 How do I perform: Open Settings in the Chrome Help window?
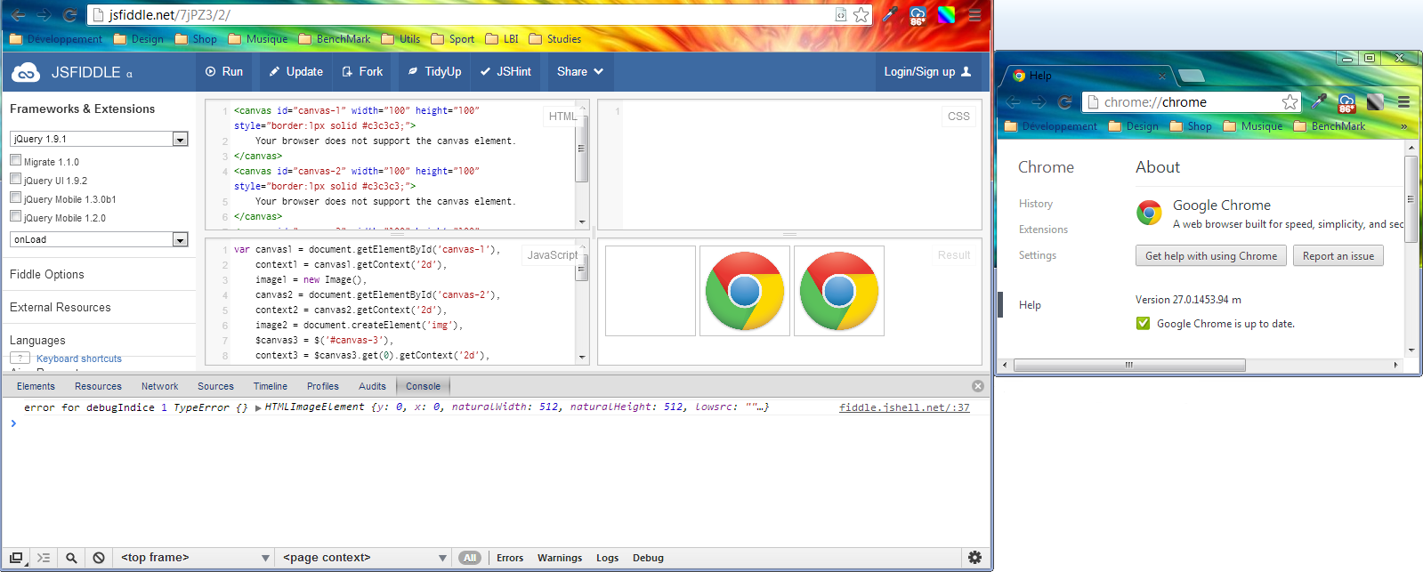pos(1038,255)
